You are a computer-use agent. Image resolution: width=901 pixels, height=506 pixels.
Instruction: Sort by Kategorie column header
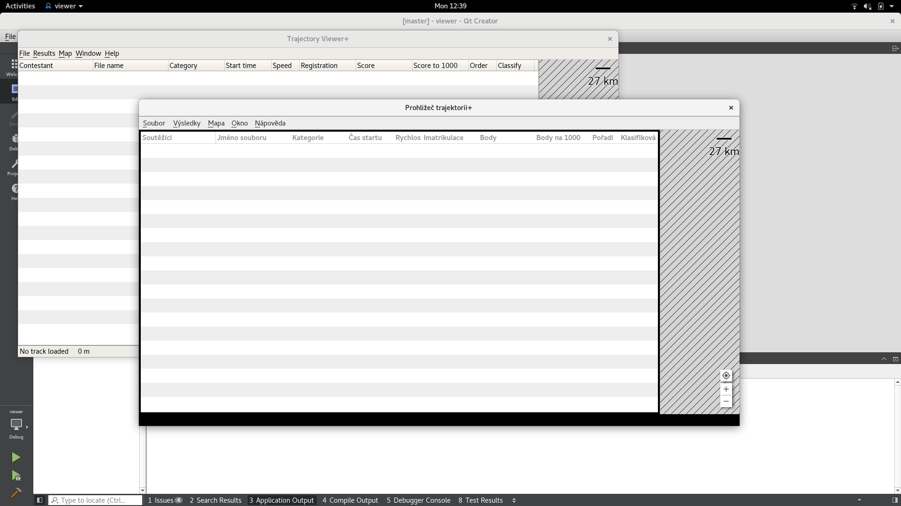(319, 138)
